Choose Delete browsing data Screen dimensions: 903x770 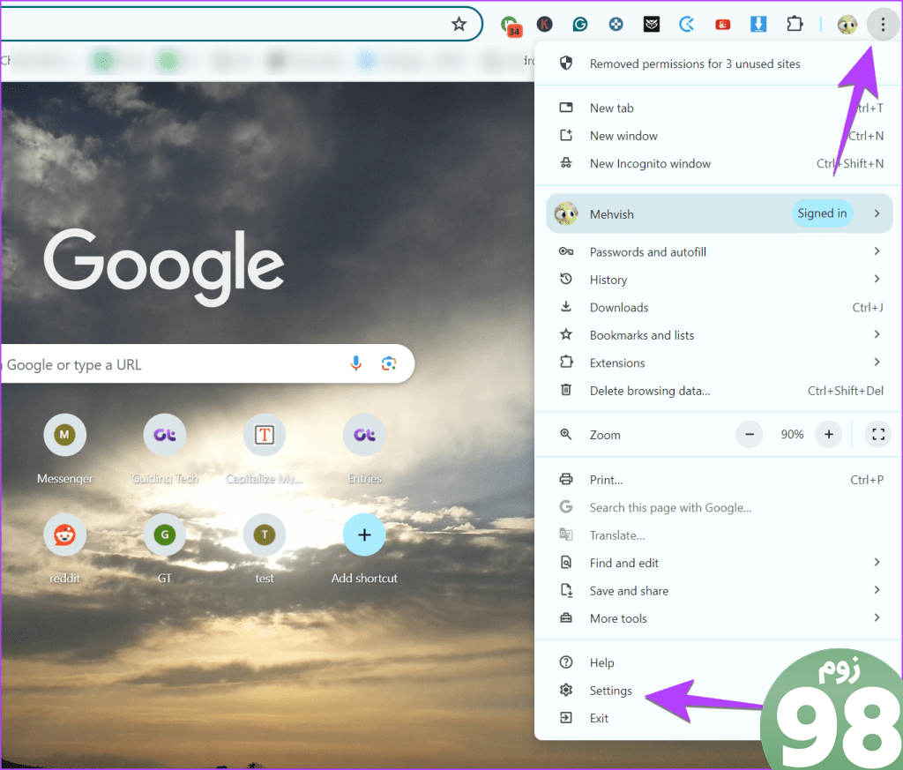click(x=718, y=391)
